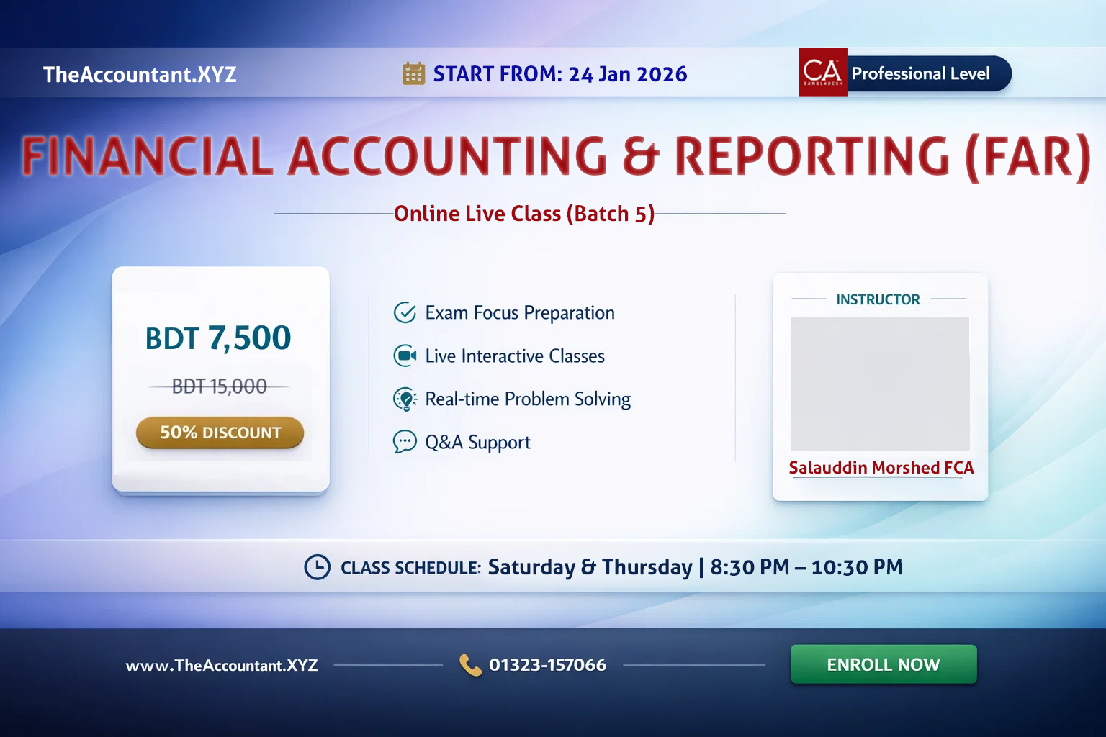Click the phone number 01323-157066
Image resolution: width=1106 pixels, height=737 pixels.
(x=547, y=665)
